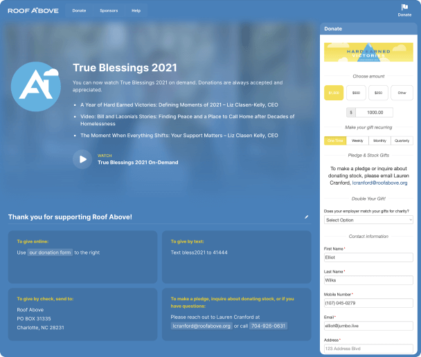Viewport: 421px width, 357px height.
Task: Select the $500 donation amount
Action: (x=356, y=92)
